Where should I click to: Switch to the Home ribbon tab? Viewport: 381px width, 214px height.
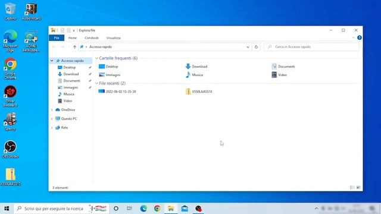(73, 38)
